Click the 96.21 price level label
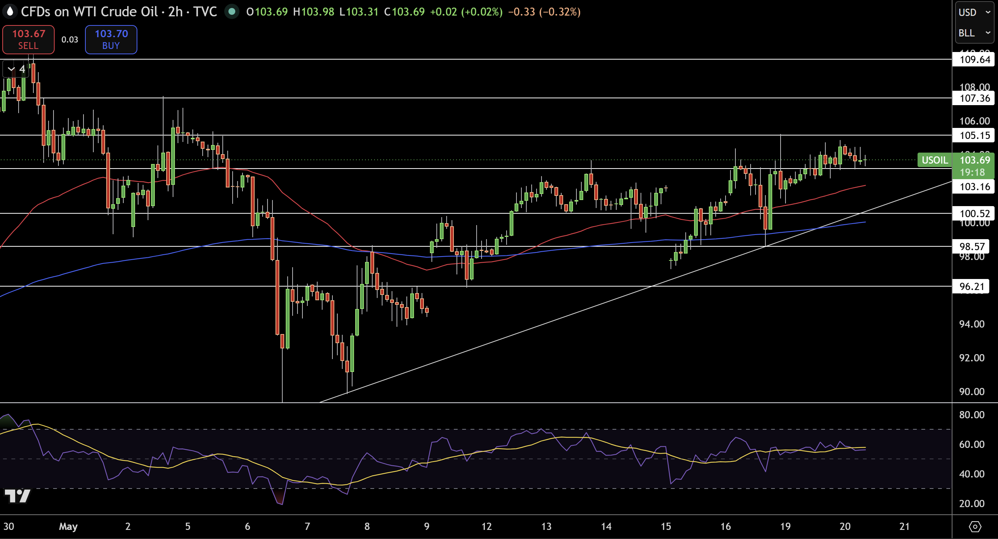Image resolution: width=998 pixels, height=539 pixels. click(972, 286)
